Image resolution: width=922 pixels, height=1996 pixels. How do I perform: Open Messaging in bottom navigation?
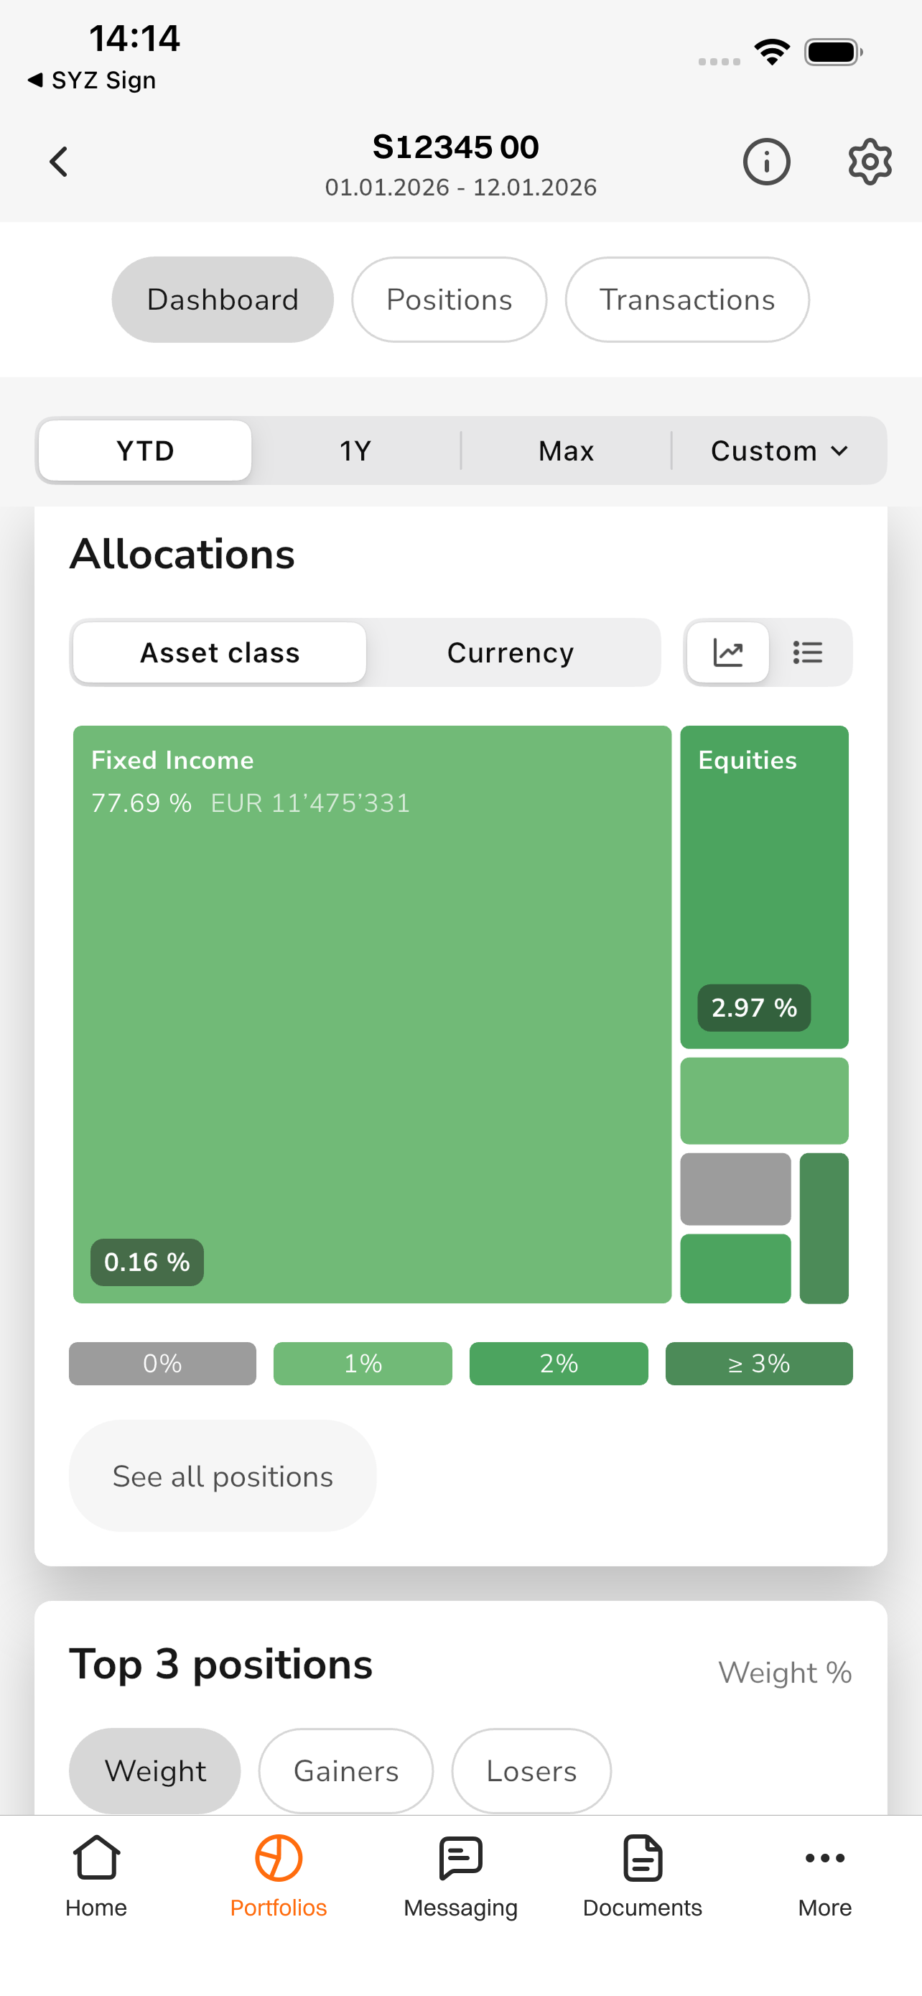(460, 1877)
